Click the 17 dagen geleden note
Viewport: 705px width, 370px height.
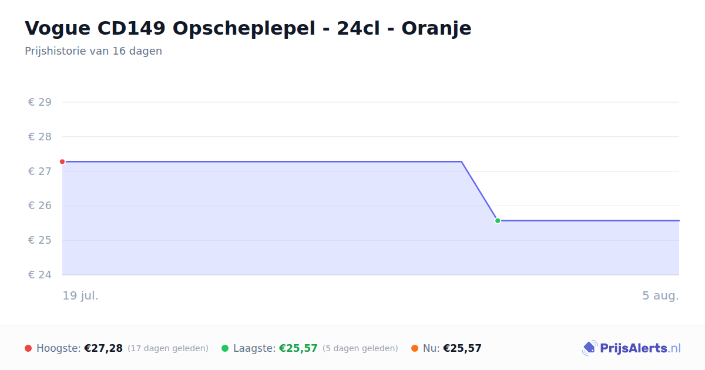coord(168,348)
